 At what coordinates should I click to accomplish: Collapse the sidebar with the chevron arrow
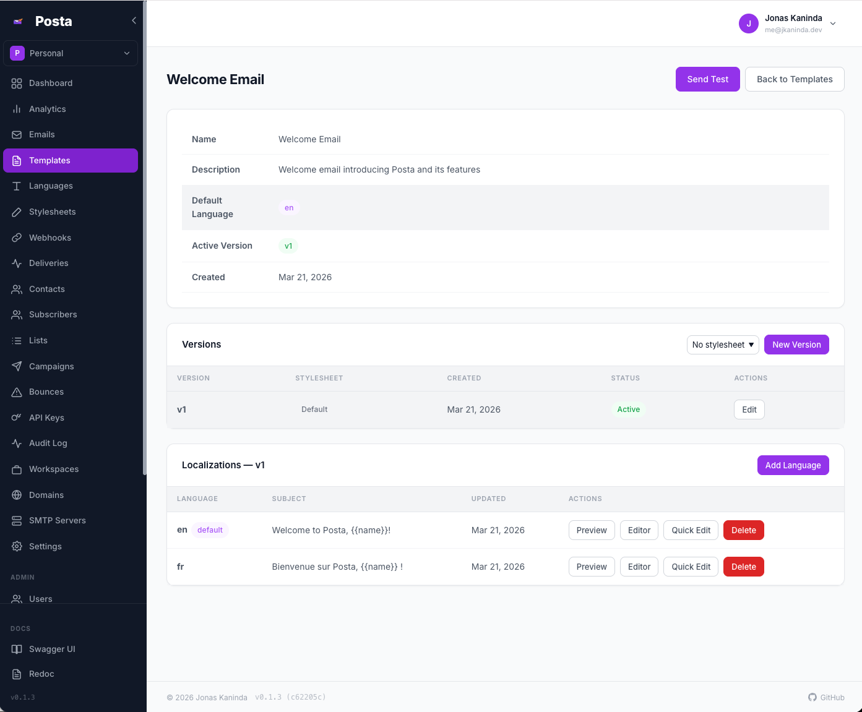click(x=134, y=20)
